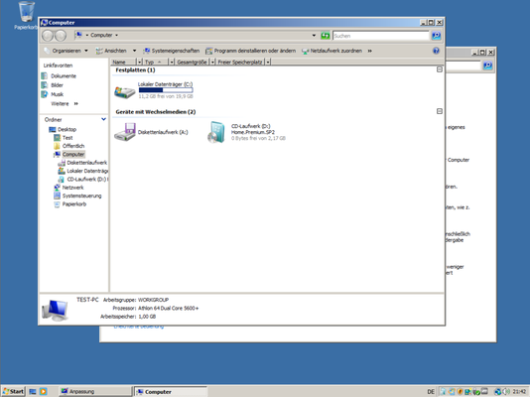The image size is (530, 397).
Task: Click the C: drive capacity bar
Action: 166,90
